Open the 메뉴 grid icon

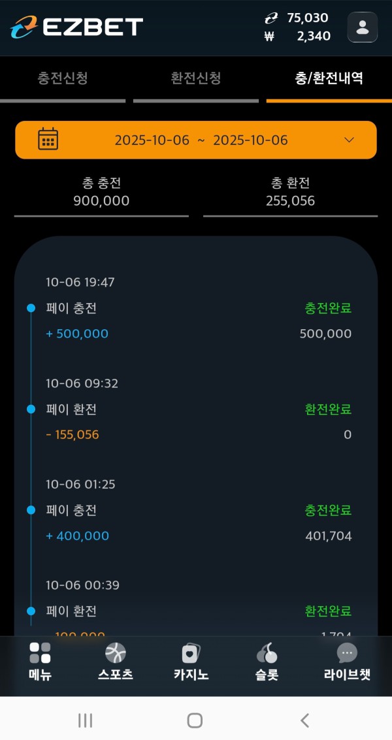pyautogui.click(x=40, y=653)
